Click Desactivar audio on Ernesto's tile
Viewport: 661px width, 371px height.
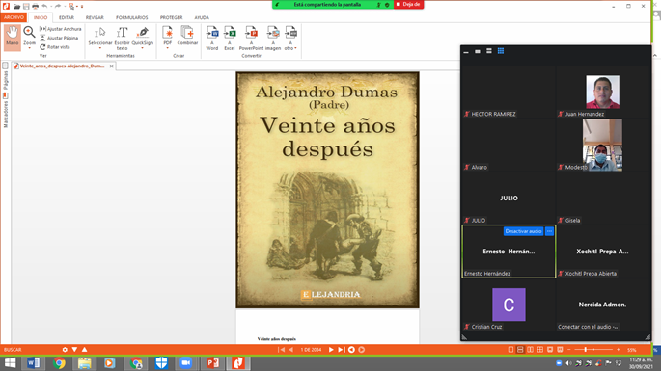[x=523, y=231]
